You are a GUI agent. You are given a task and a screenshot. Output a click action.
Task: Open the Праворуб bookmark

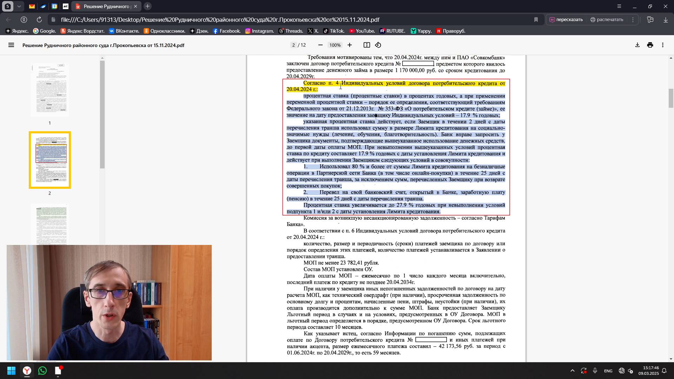(451, 31)
